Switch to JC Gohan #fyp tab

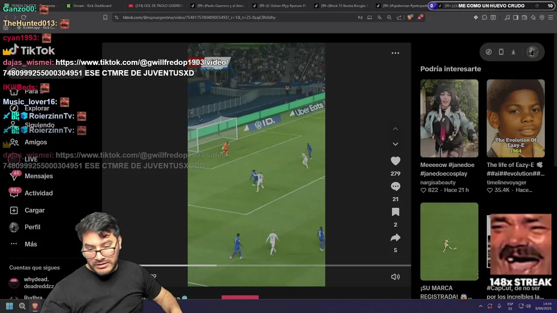(x=279, y=6)
